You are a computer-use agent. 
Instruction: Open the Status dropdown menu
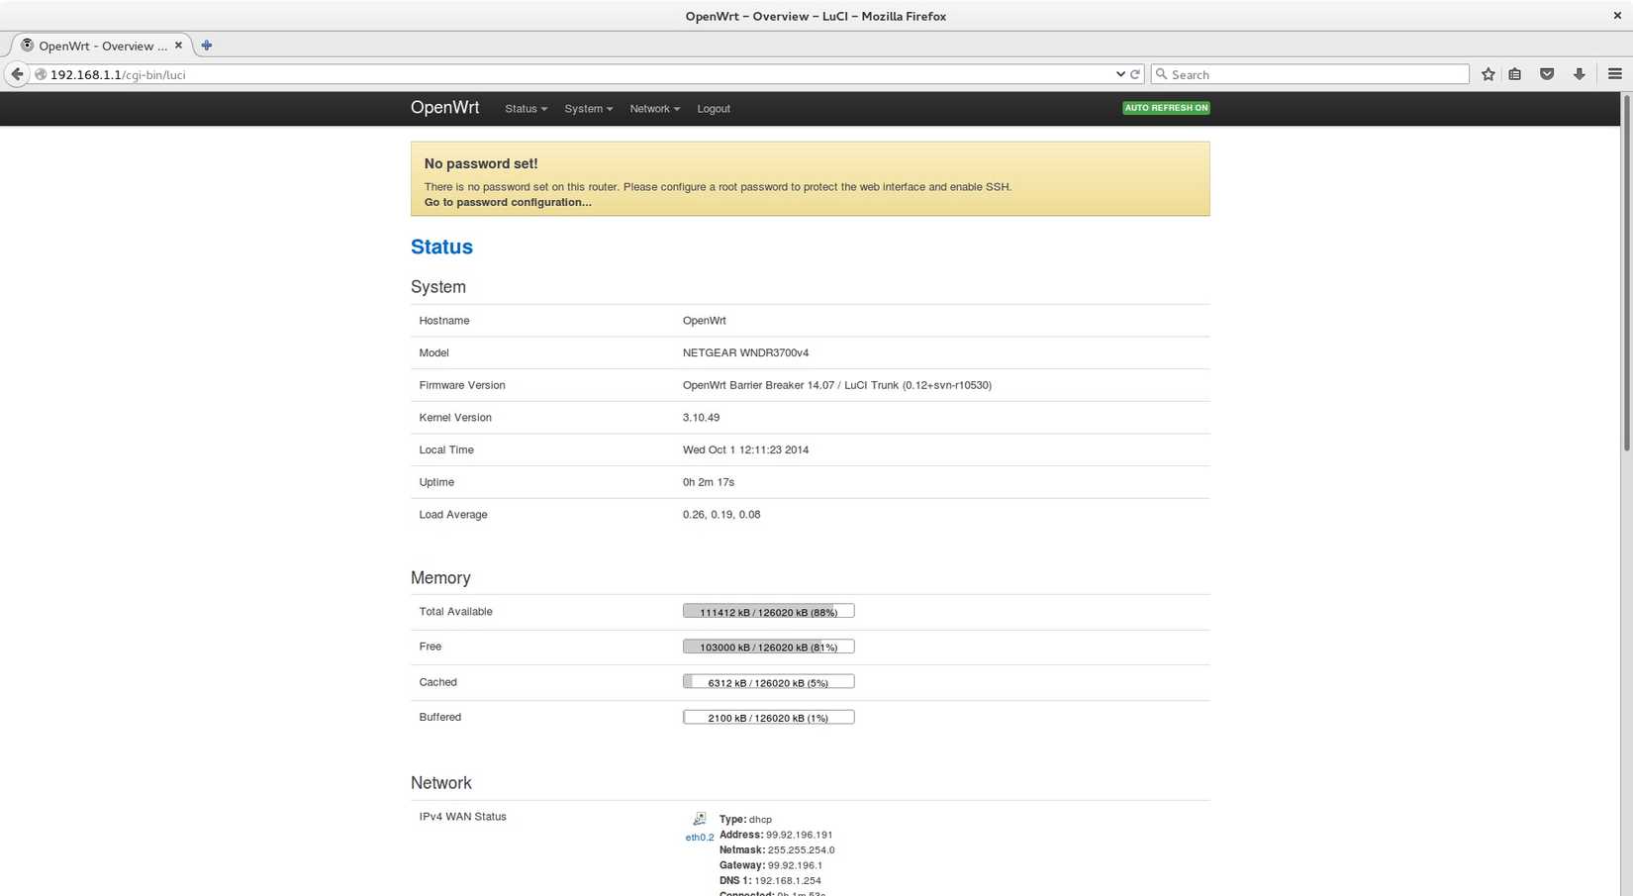click(x=525, y=108)
